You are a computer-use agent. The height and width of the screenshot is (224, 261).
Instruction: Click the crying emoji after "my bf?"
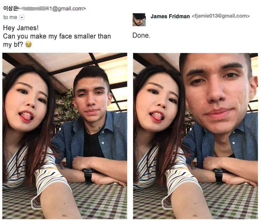(x=29, y=45)
